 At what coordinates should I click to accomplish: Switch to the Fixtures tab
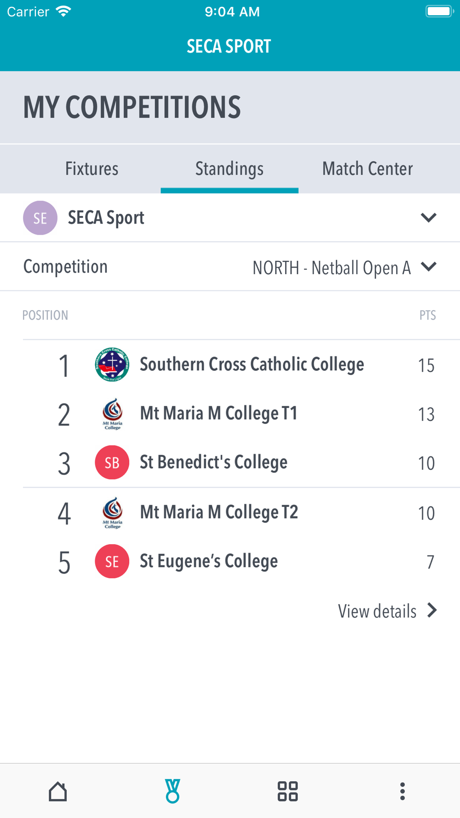pos(92,169)
